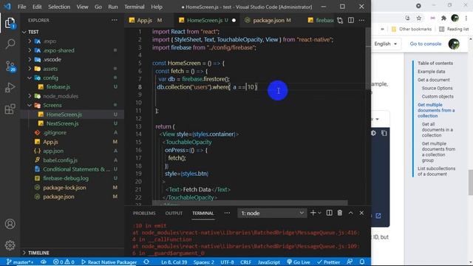Viewport: 473px width, 266px height.
Task: Click the master branch indicator
Action: [x=20, y=262]
